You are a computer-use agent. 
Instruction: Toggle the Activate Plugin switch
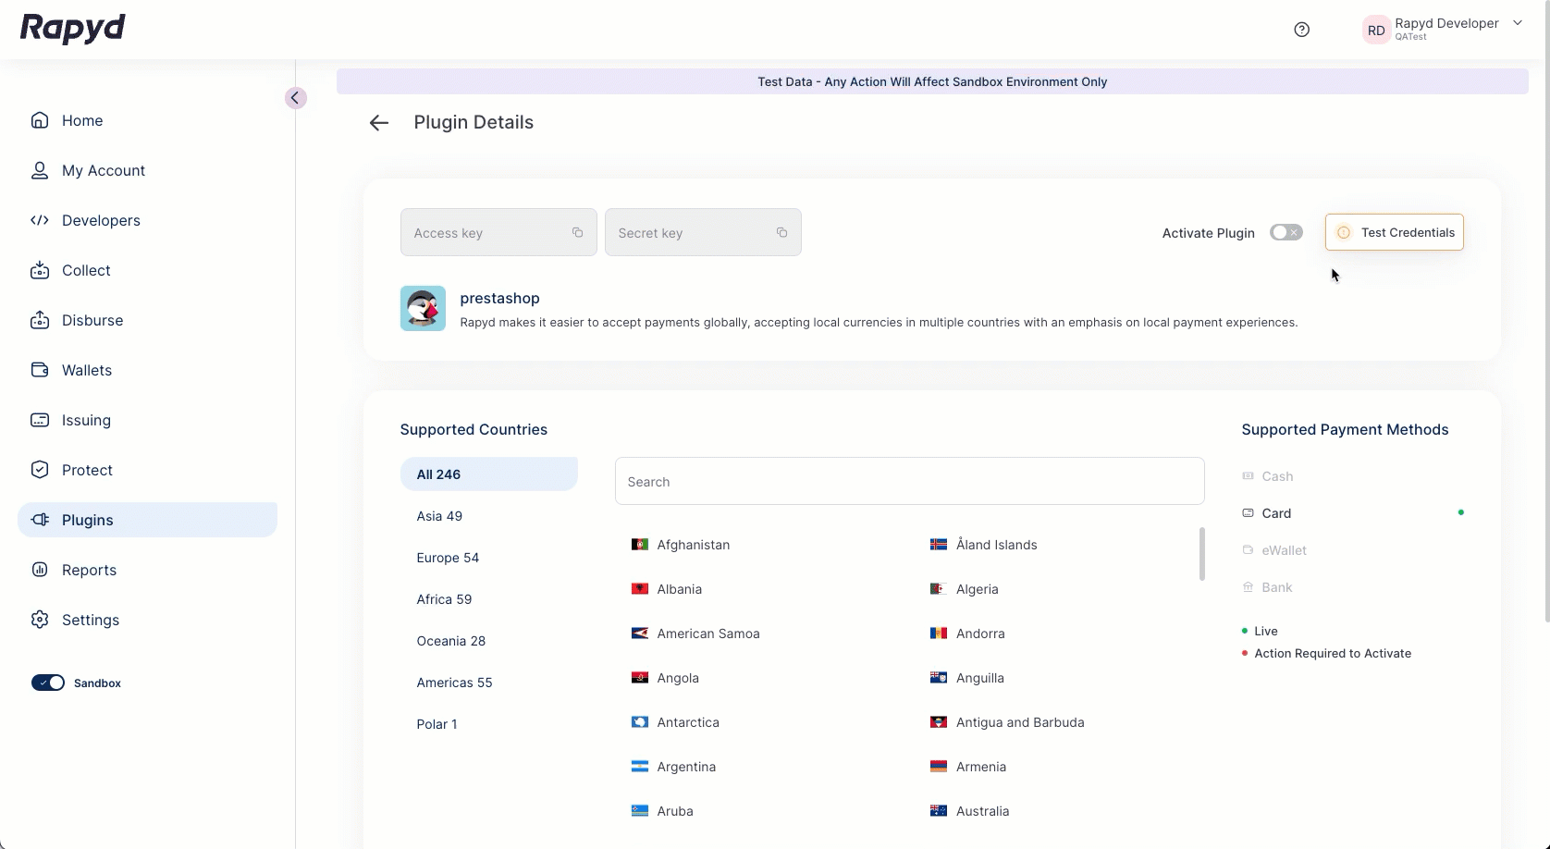coord(1286,232)
